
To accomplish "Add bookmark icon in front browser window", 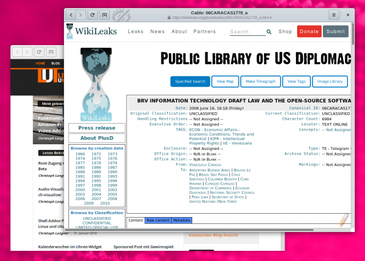I will [x=104, y=15].
